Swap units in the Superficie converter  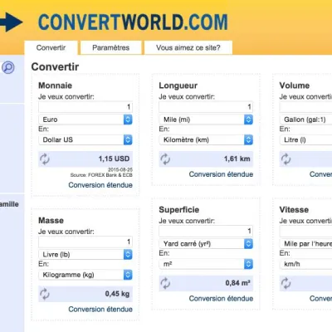coord(165,283)
